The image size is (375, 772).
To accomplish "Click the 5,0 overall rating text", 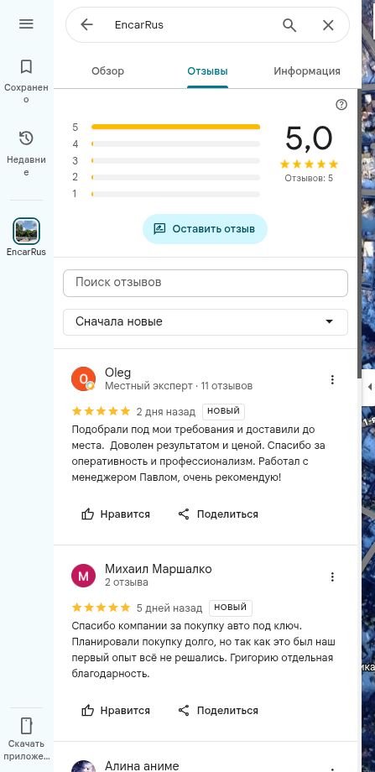I will coord(309,138).
